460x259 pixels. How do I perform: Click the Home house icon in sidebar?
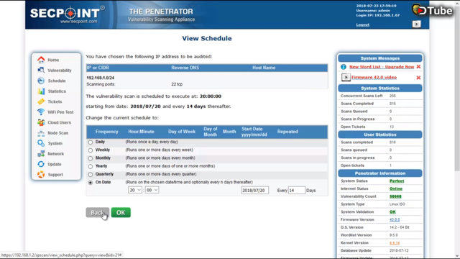pyautogui.click(x=41, y=60)
